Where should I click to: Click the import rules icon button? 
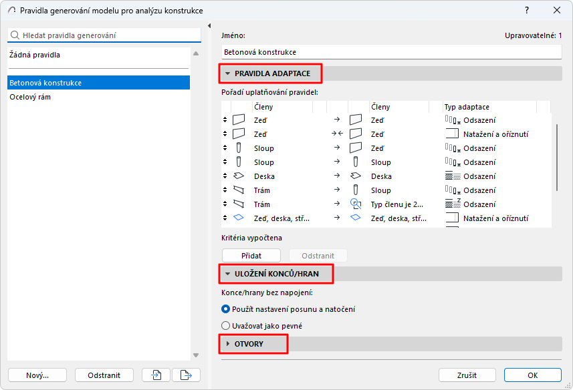click(156, 375)
